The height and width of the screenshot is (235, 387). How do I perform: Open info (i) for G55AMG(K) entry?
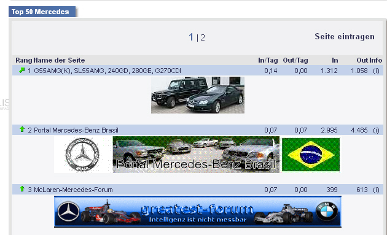coord(376,71)
